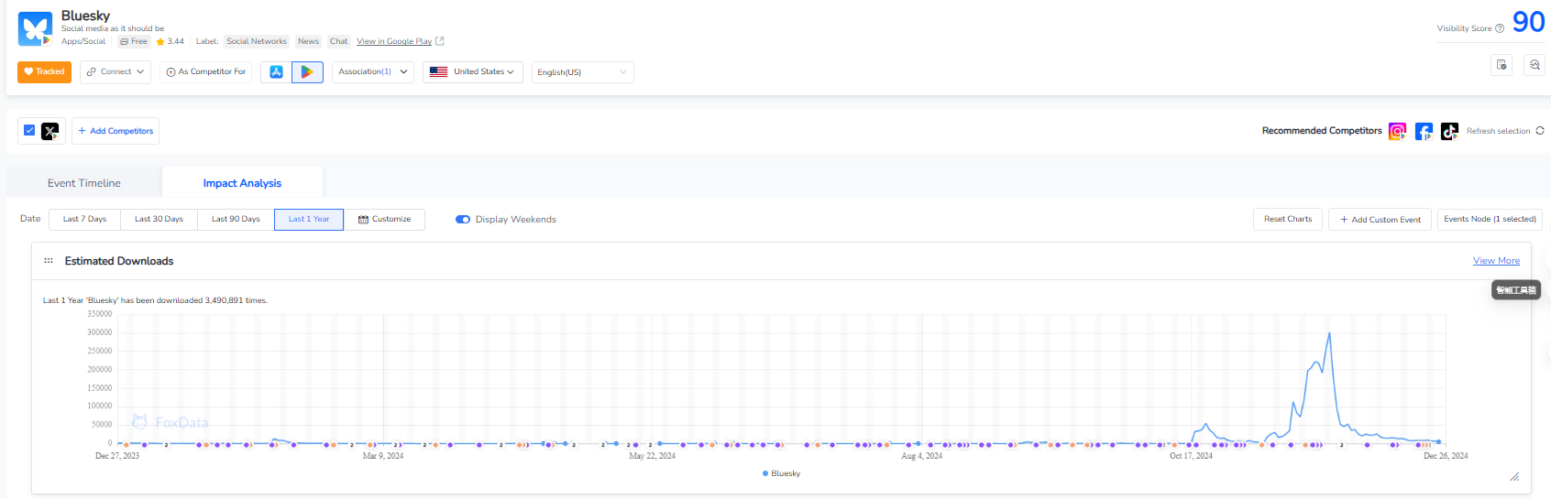
Task: Open the United States country dropdown
Action: click(x=473, y=71)
